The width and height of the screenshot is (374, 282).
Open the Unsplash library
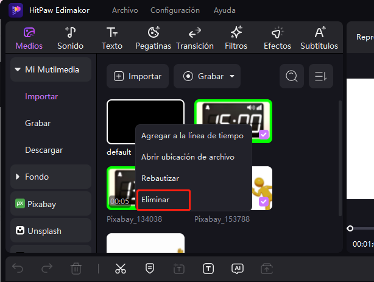pos(51,231)
